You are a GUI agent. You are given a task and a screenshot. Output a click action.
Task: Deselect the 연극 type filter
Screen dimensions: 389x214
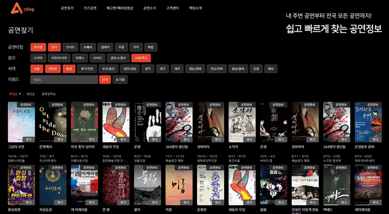click(x=54, y=47)
